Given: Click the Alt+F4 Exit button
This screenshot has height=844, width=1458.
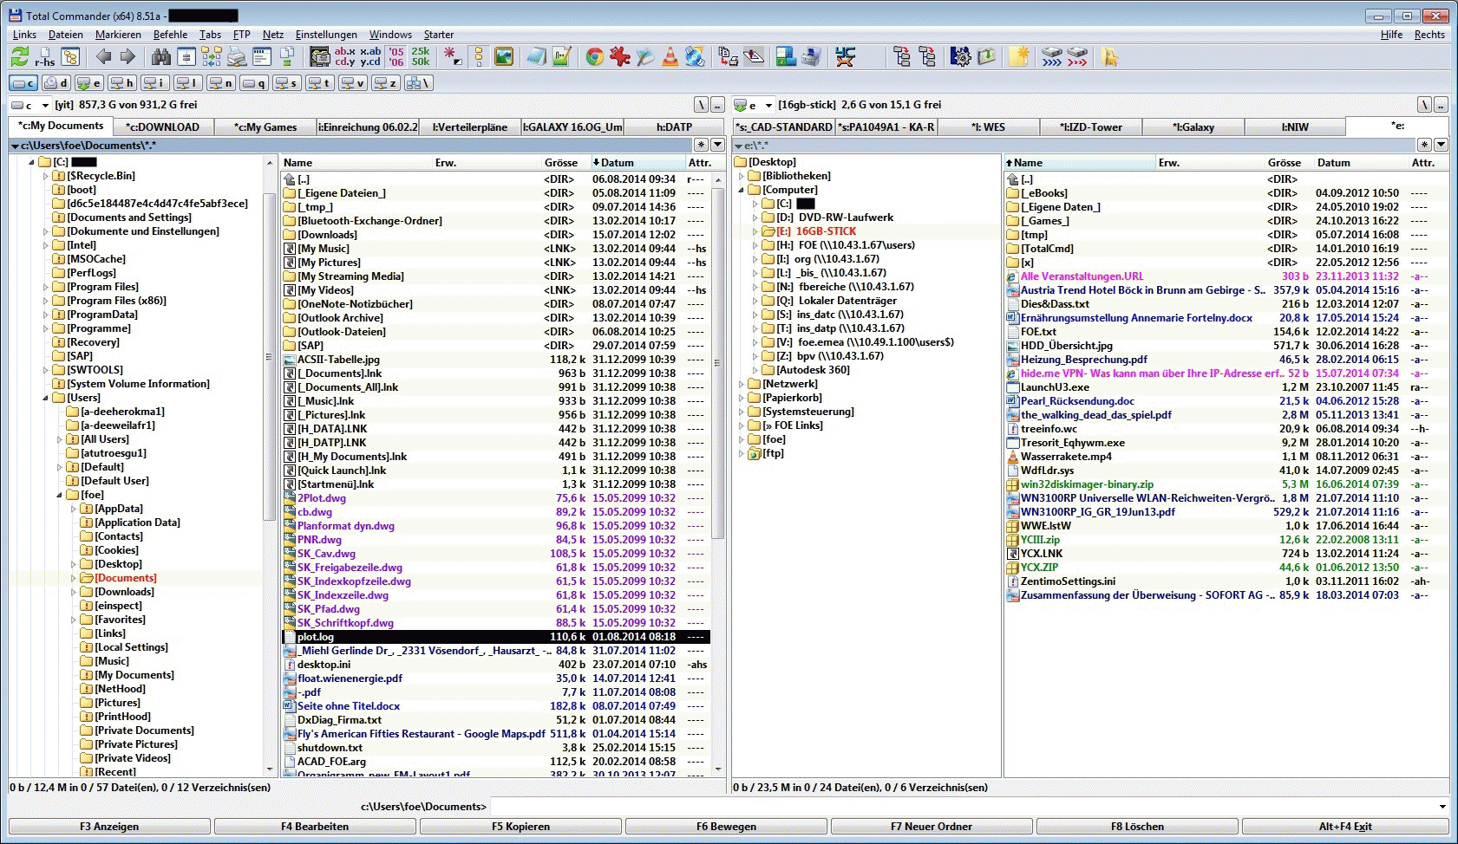Looking at the screenshot, I should pyautogui.click(x=1345, y=827).
